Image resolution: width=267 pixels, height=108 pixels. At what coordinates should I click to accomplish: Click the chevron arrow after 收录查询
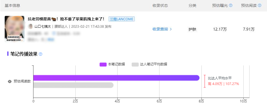click(171, 29)
